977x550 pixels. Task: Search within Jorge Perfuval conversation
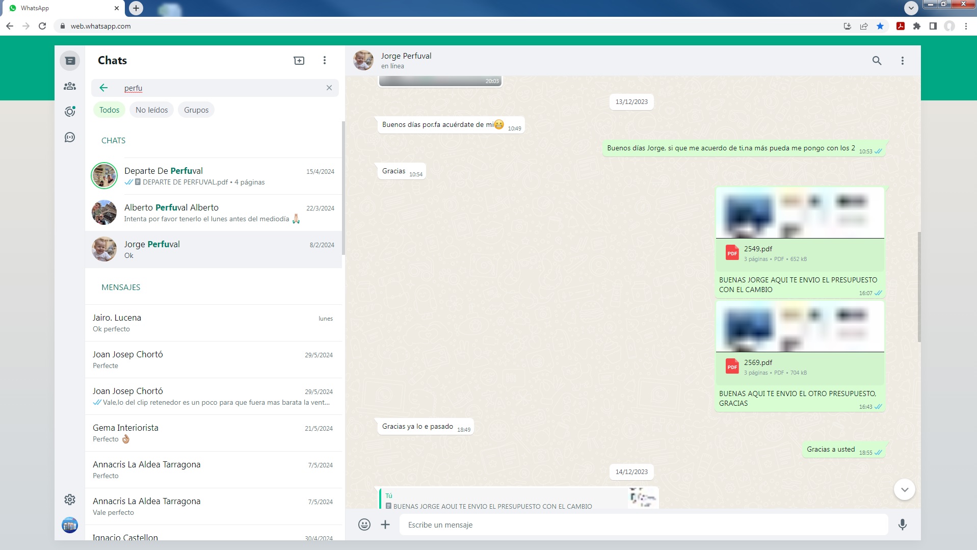pyautogui.click(x=877, y=61)
